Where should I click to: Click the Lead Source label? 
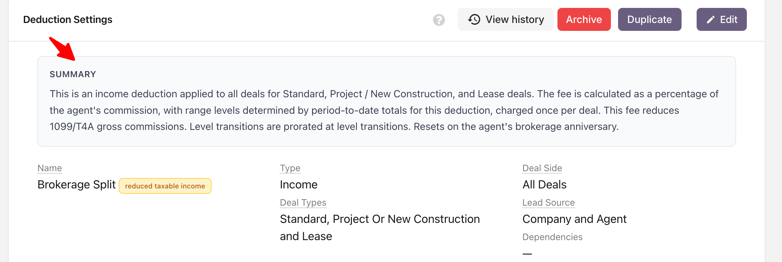click(x=548, y=202)
